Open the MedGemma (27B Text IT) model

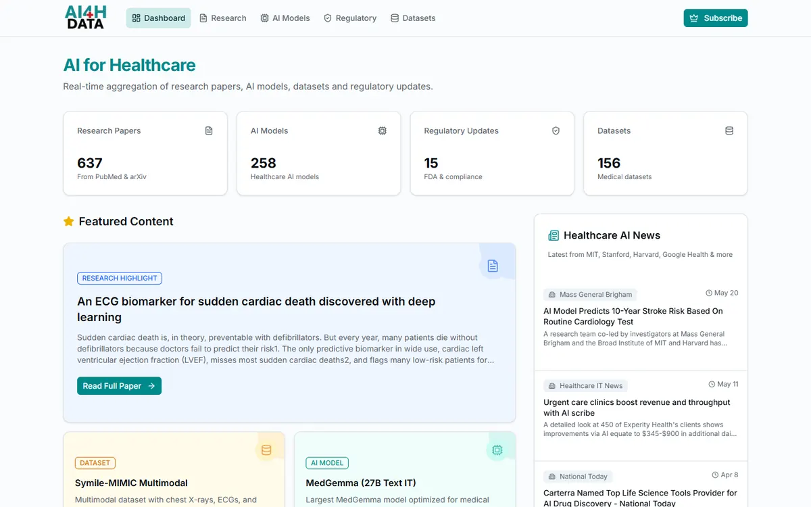pos(361,483)
